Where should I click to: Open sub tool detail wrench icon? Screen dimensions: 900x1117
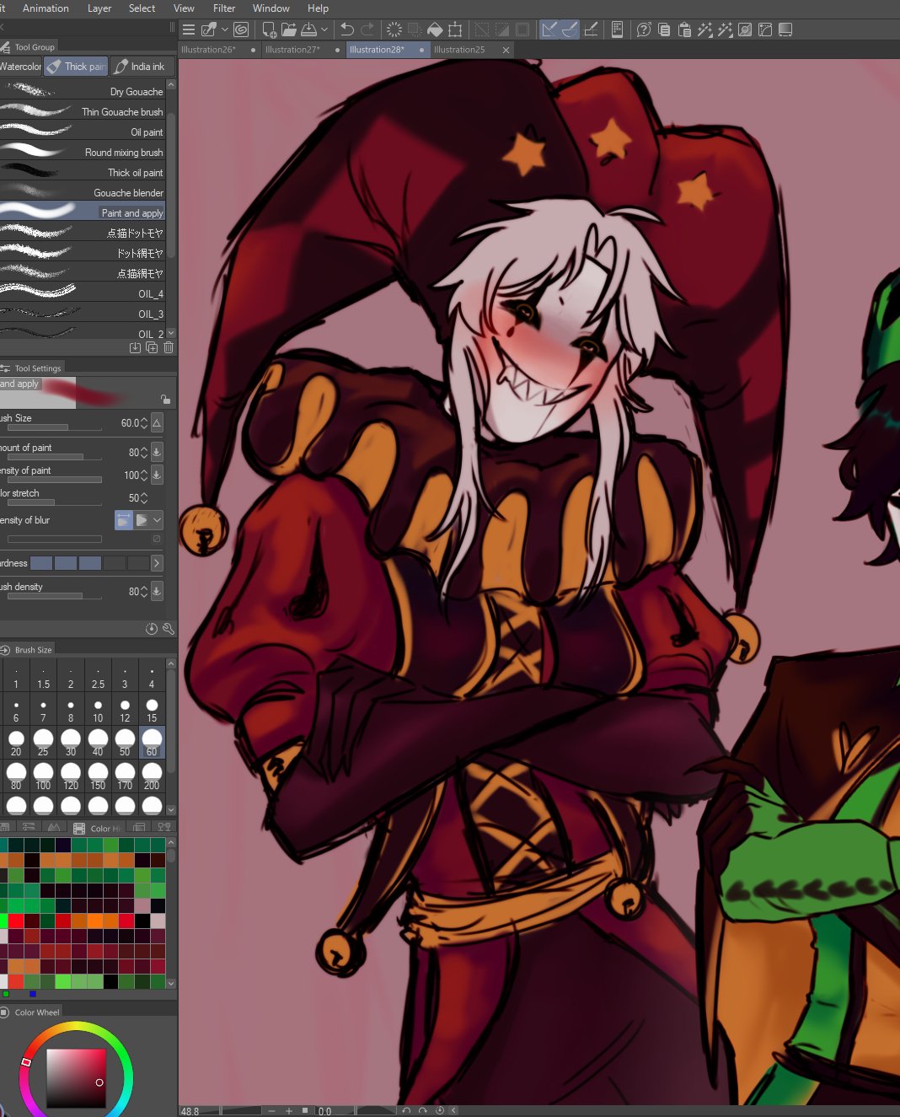(169, 629)
